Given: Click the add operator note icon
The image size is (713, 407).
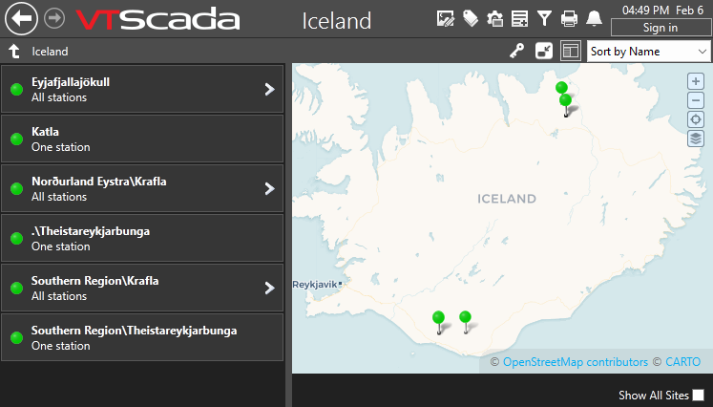Looking at the screenshot, I should (520, 18).
